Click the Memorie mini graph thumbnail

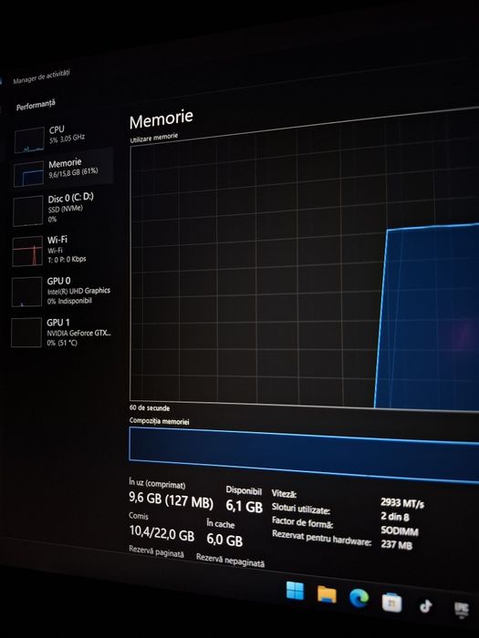pos(28,174)
